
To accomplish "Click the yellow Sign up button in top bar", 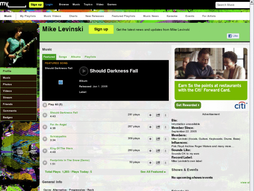I will tap(36, 5).
